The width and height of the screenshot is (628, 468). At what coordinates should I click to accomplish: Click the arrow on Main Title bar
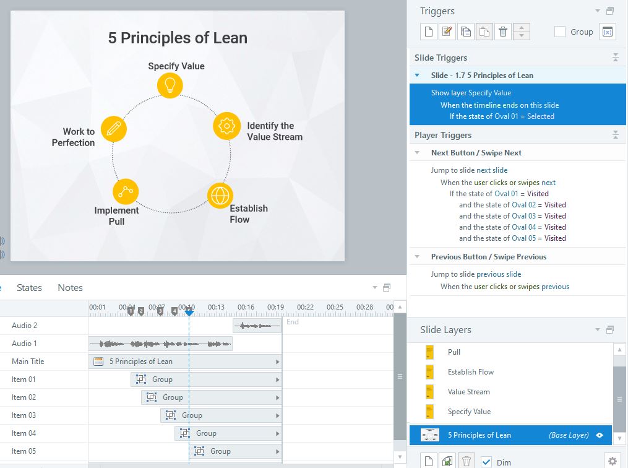pyautogui.click(x=277, y=362)
